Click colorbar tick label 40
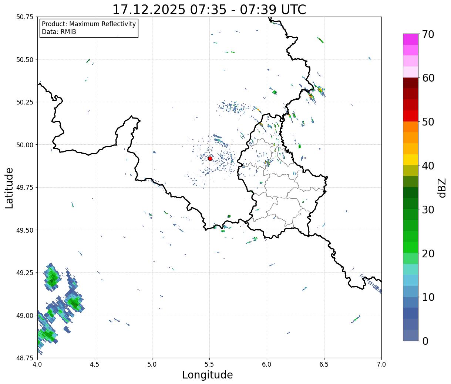 pos(428,166)
